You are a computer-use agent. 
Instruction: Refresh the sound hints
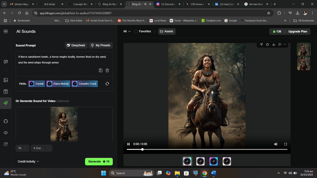pyautogui.click(x=107, y=84)
